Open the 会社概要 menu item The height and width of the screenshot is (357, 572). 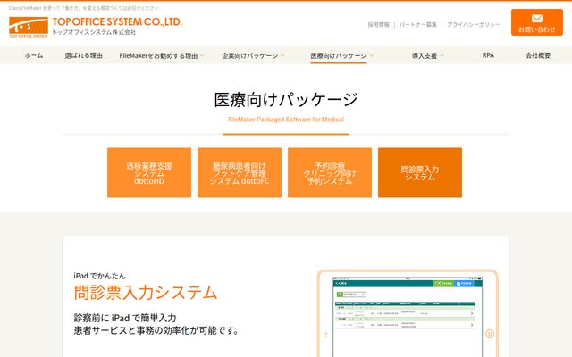538,55
